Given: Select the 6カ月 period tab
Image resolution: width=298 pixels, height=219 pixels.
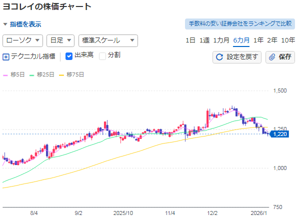Looking at the screenshot, I should (x=241, y=40).
